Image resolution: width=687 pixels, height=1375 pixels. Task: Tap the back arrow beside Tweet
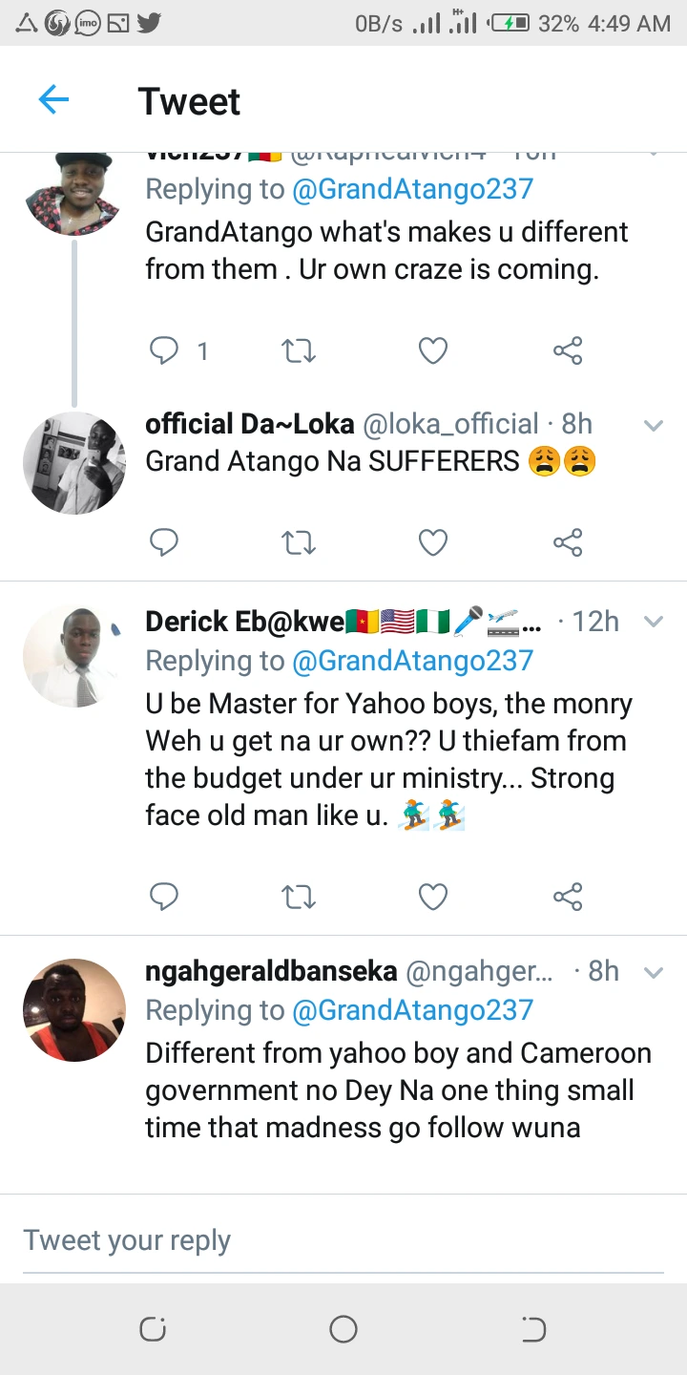pyautogui.click(x=53, y=99)
